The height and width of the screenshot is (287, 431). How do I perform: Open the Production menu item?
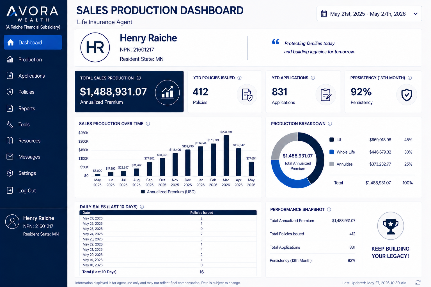pos(30,59)
